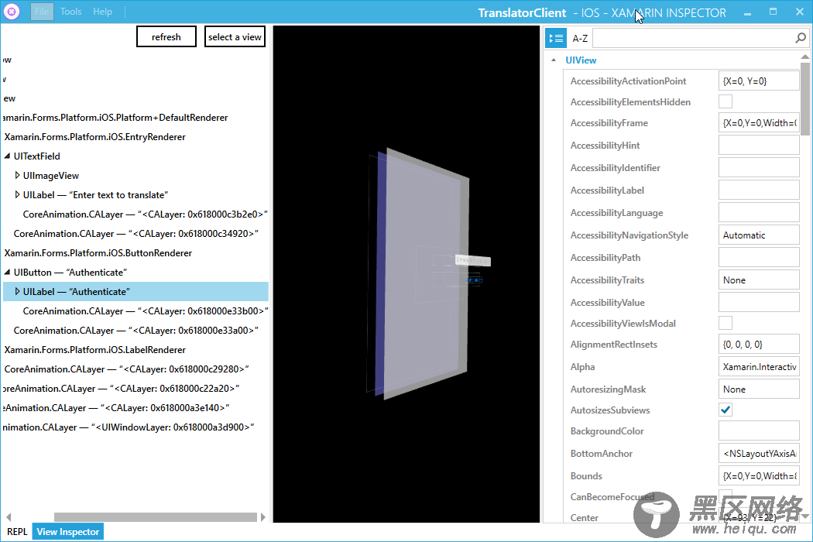Click the BackgroundColor value swatch field
Screen dimensions: 813x542
pyautogui.click(x=759, y=431)
